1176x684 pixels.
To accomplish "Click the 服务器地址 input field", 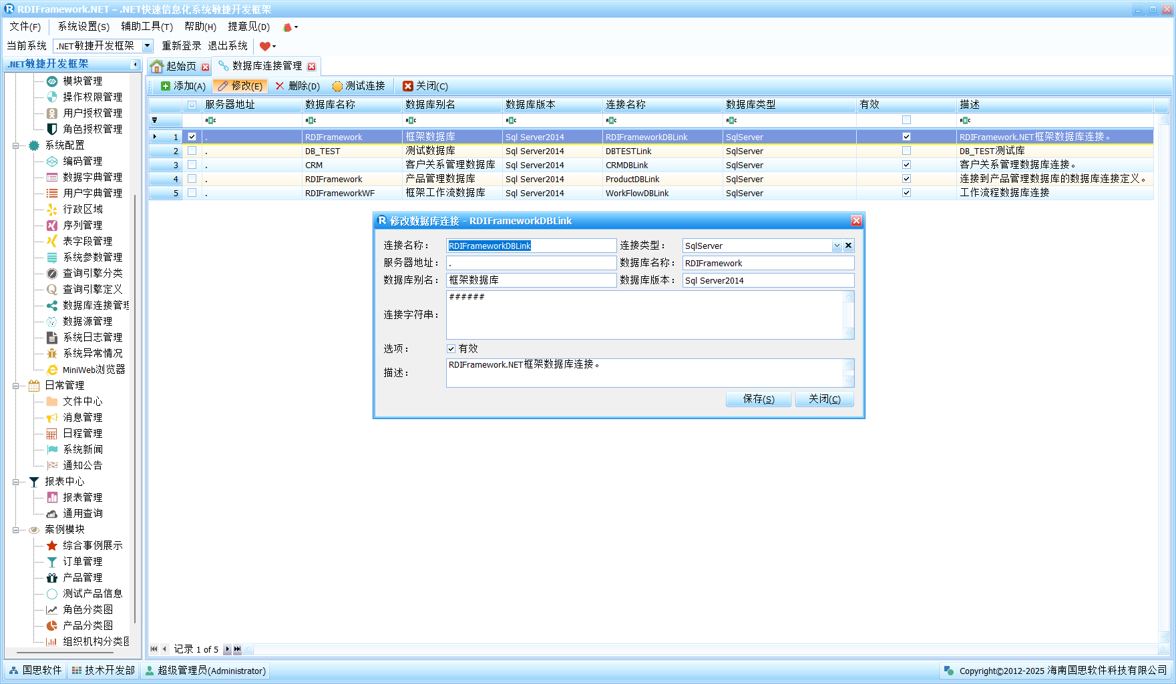I will [x=531, y=263].
